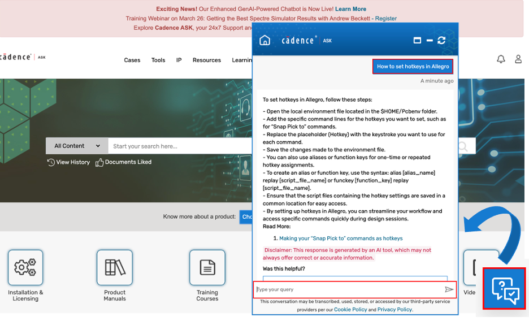Click the Documents Liked label
The image size is (529, 321).
click(128, 162)
